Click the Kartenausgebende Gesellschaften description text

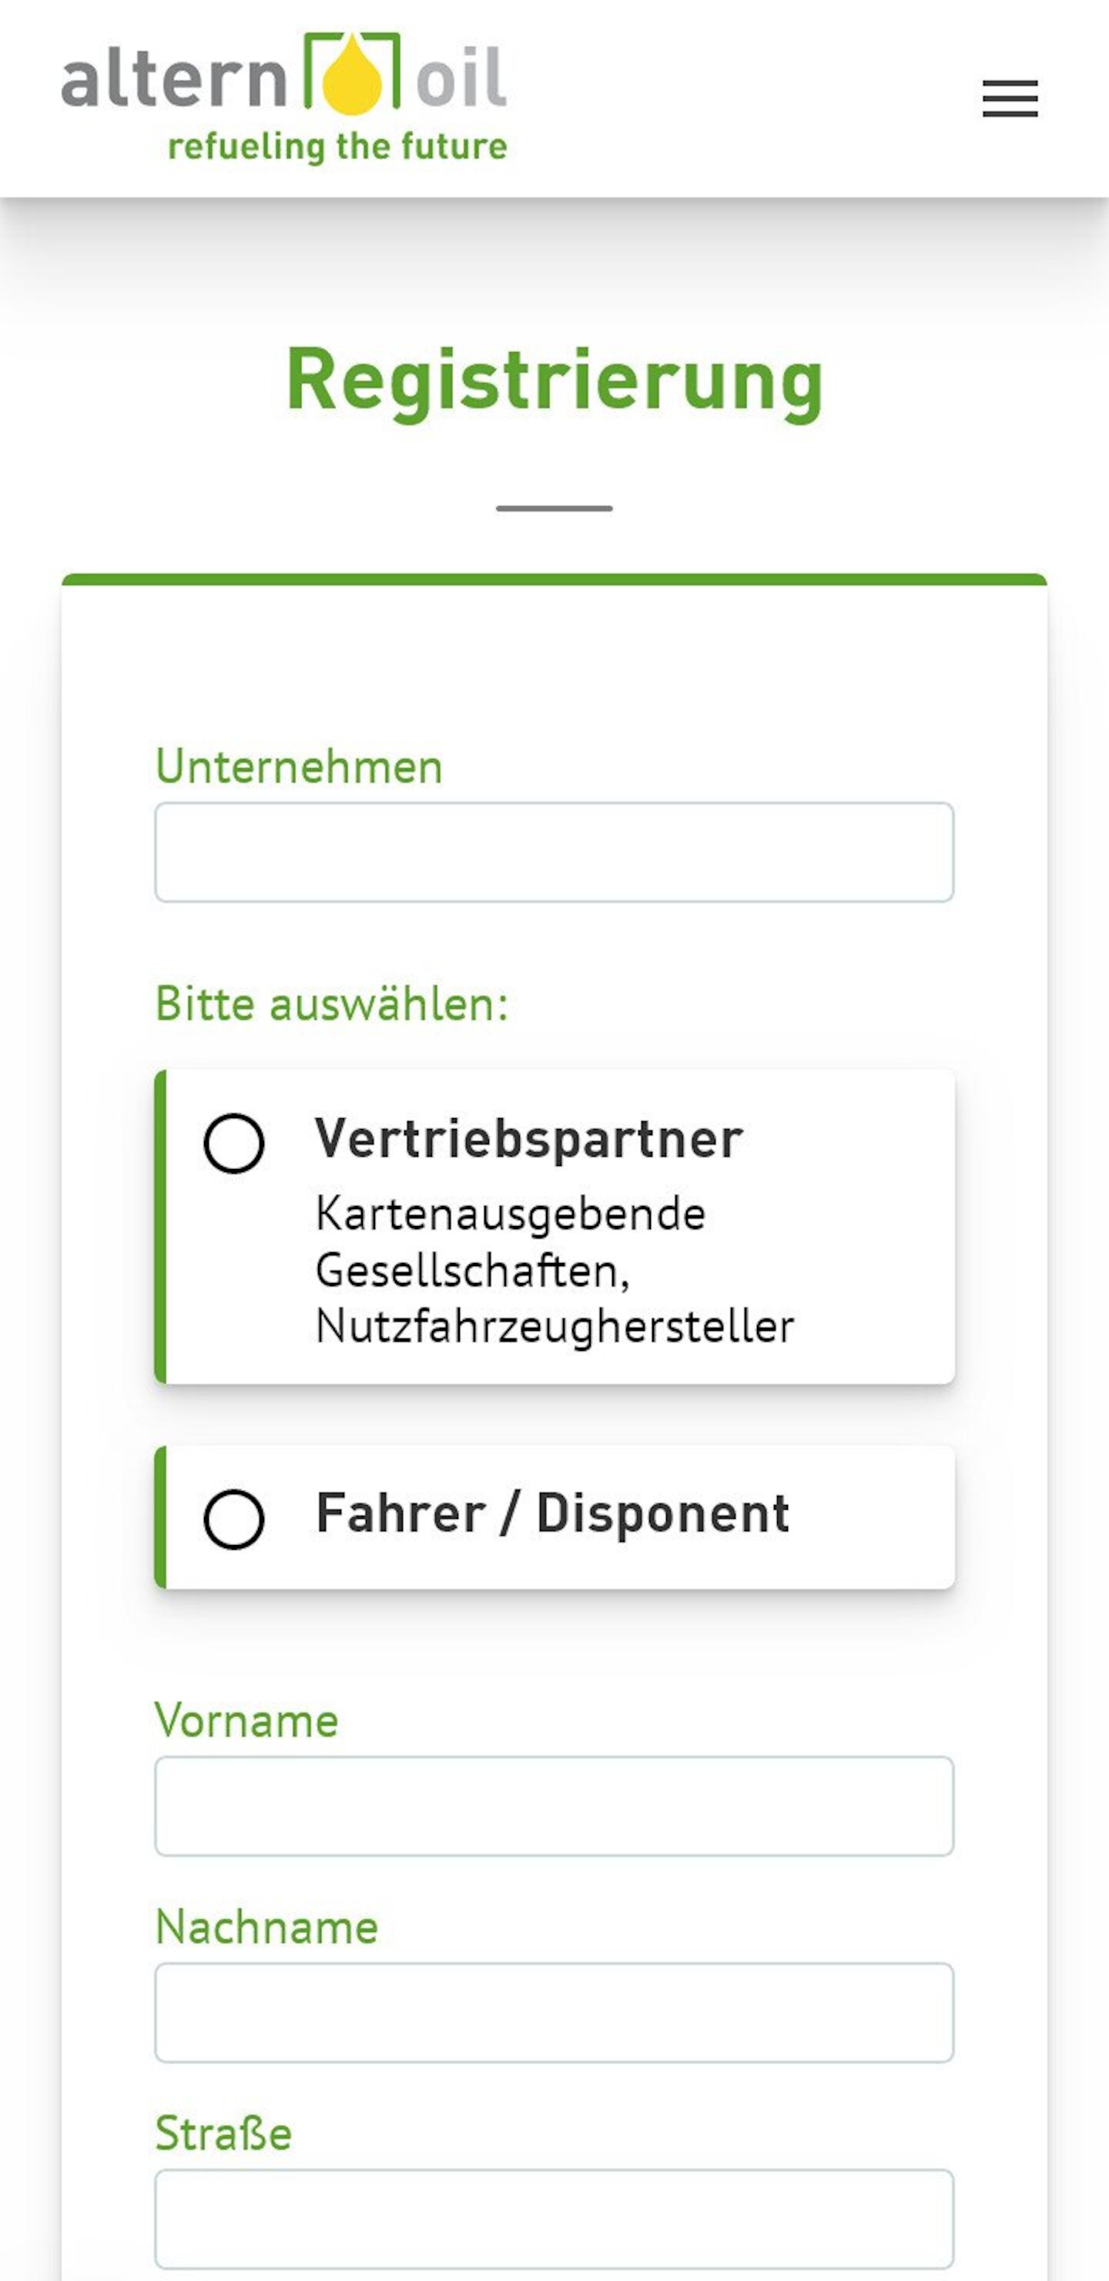pos(556,1282)
